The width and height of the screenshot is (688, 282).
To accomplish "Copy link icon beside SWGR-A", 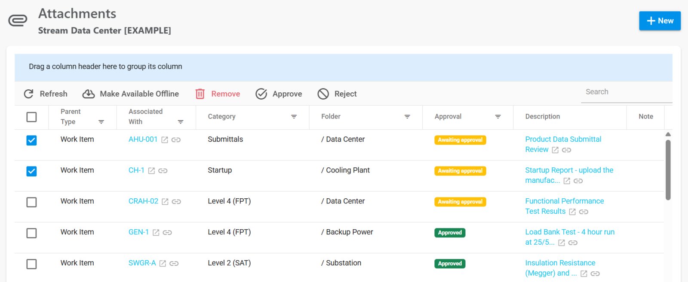I will coord(174,264).
